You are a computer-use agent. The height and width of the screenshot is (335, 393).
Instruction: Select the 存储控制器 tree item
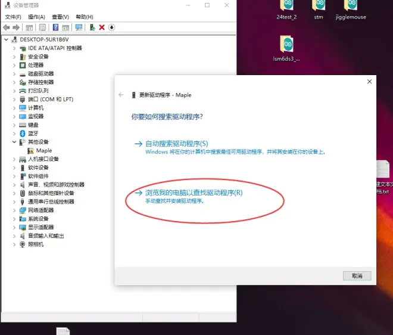pos(41,82)
